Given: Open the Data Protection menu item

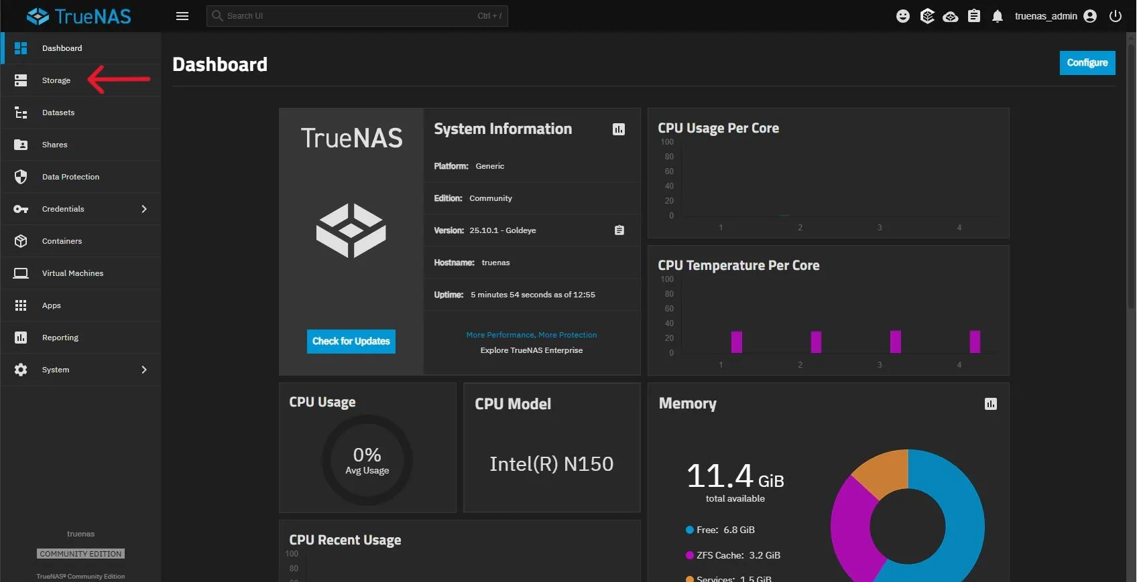Looking at the screenshot, I should (x=81, y=177).
